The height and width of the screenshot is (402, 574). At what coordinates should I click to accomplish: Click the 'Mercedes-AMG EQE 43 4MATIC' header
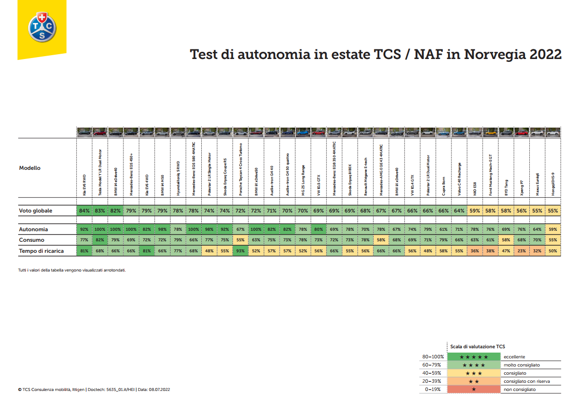point(381,170)
